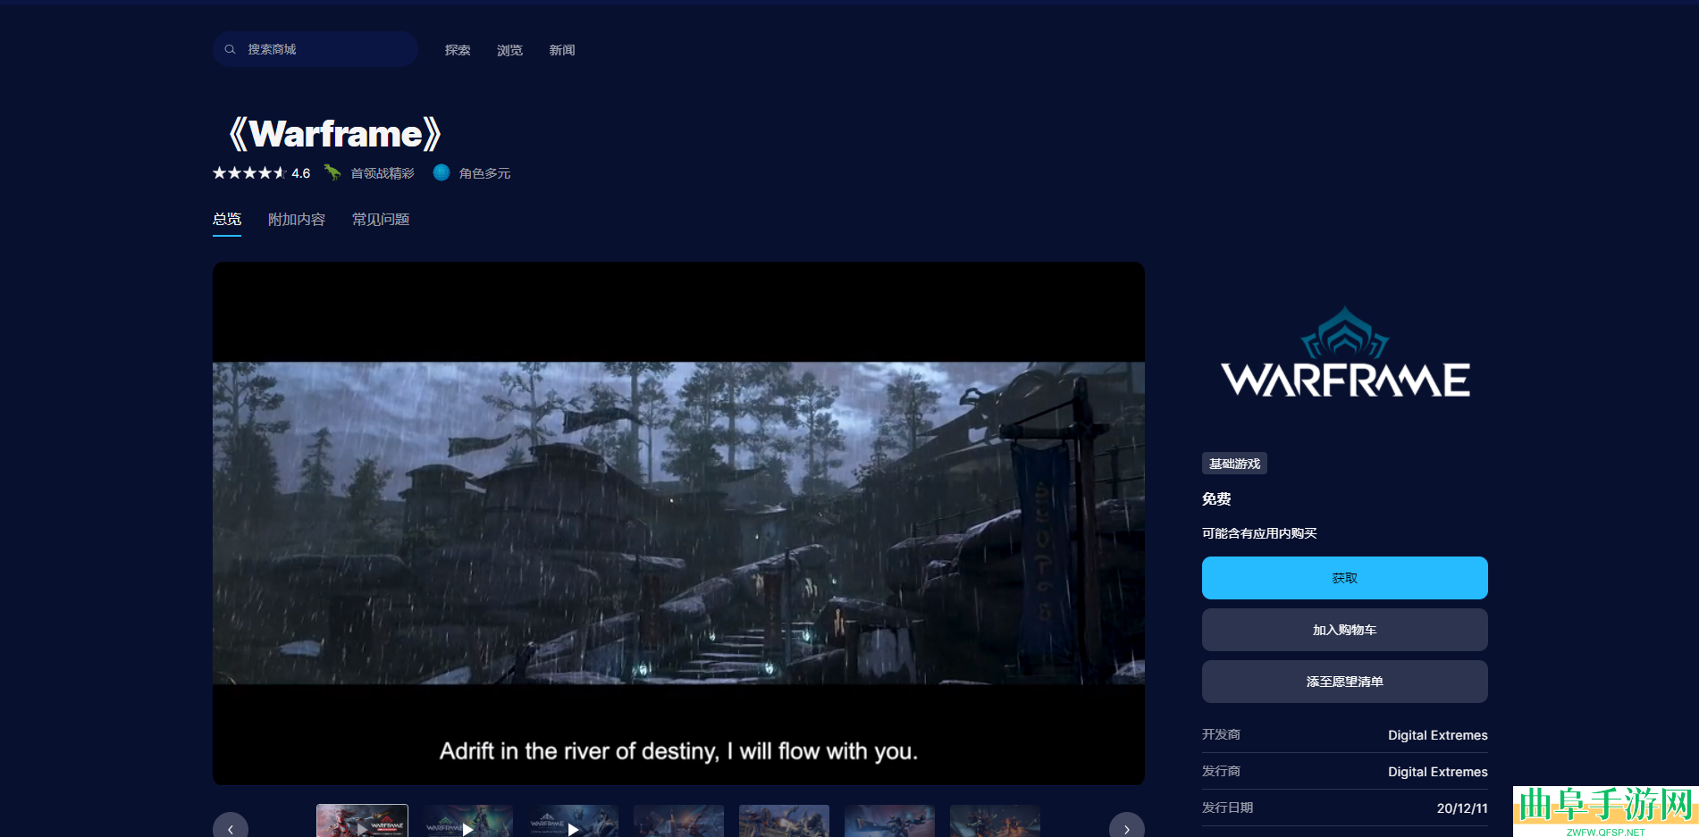
Task: Click the 添至愿望清单 button
Action: [x=1345, y=682]
